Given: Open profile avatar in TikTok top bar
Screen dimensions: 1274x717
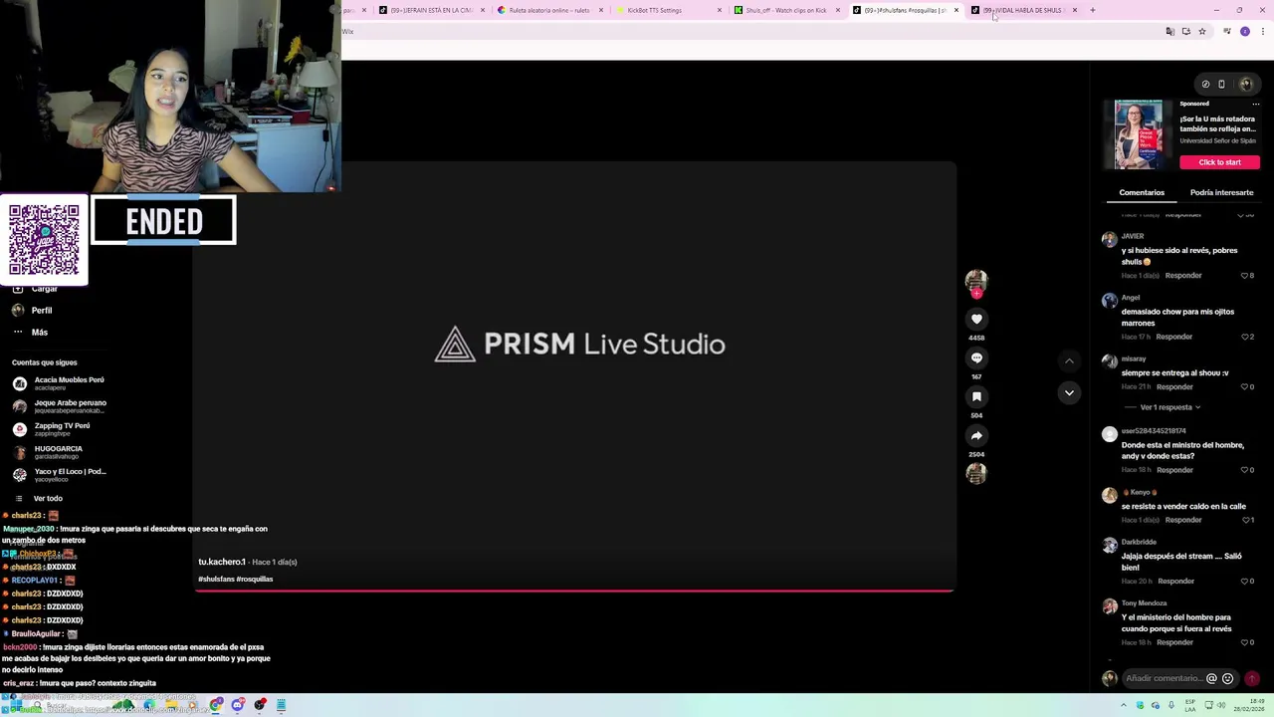Looking at the screenshot, I should [x=1246, y=84].
